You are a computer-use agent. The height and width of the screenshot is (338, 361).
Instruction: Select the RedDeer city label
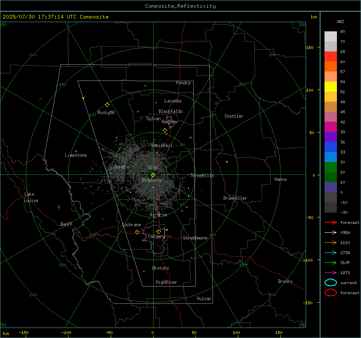tap(170, 122)
